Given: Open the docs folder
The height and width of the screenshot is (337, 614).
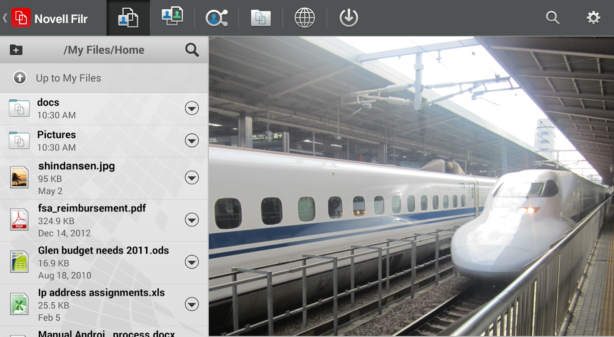Looking at the screenshot, I should tap(104, 109).
